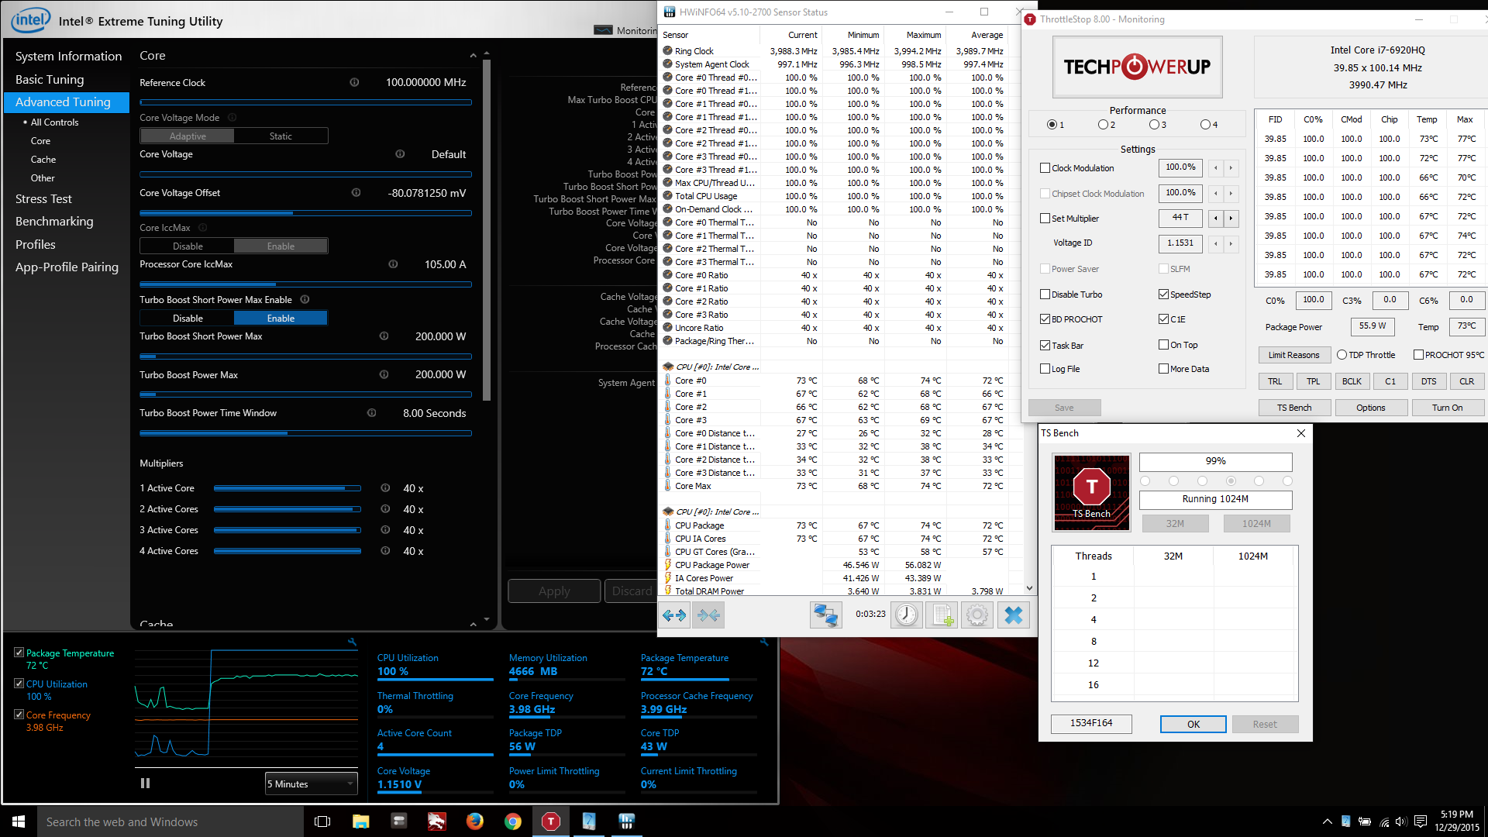Open System Information in XTU sidebar
Image resolution: width=1488 pixels, height=837 pixels.
(68, 57)
